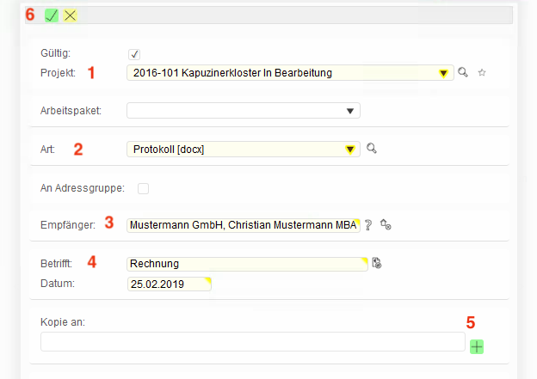This screenshot has height=379, width=537.
Task: Click the Kopie an text field
Action: [x=252, y=342]
